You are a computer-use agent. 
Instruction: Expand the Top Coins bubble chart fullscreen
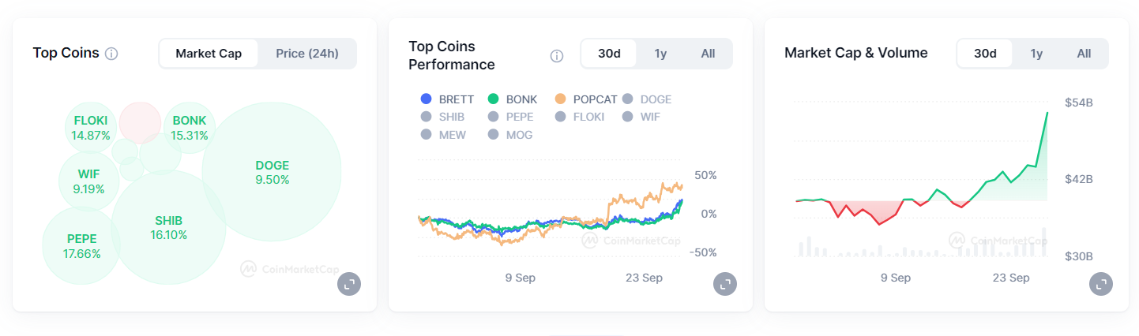348,284
